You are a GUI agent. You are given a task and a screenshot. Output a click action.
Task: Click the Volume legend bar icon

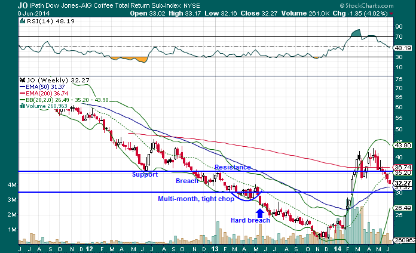click(22, 106)
